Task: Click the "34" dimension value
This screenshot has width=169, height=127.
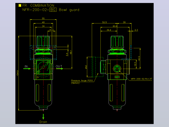Action: (x=43, y=26)
